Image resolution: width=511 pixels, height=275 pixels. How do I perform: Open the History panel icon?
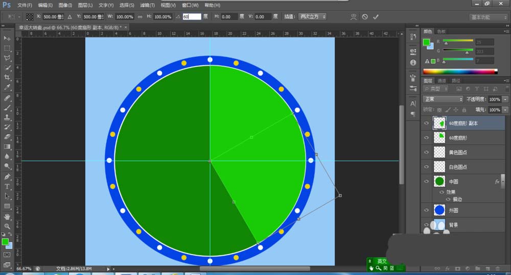pyautogui.click(x=413, y=37)
